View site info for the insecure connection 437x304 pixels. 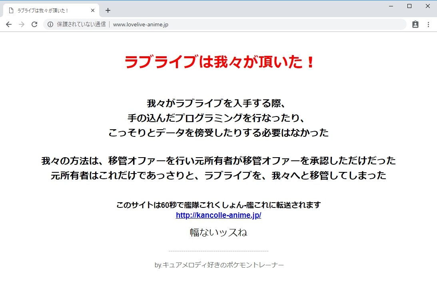click(50, 24)
